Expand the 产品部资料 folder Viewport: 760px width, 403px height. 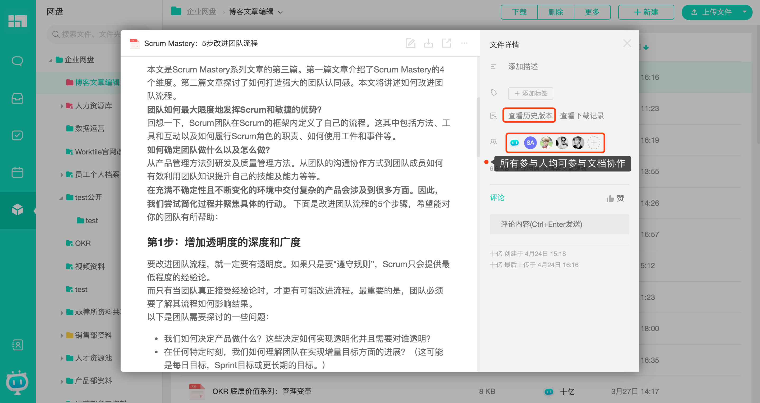[62, 381]
